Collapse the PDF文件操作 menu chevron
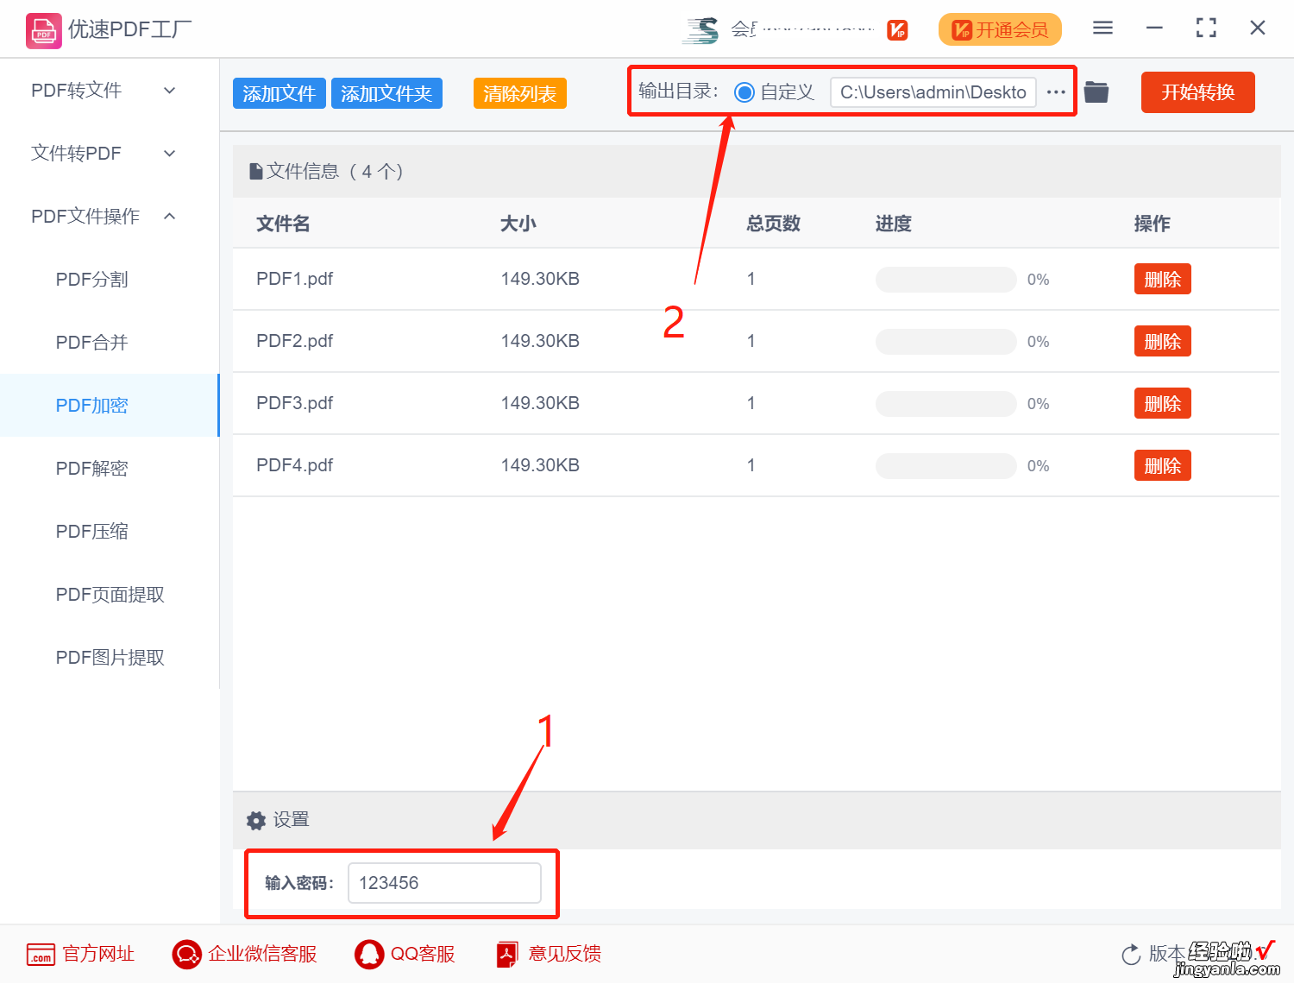Image resolution: width=1294 pixels, height=984 pixels. 170,216
